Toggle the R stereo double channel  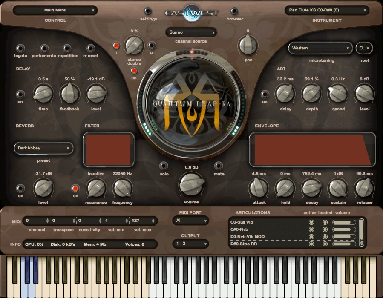(151, 46)
